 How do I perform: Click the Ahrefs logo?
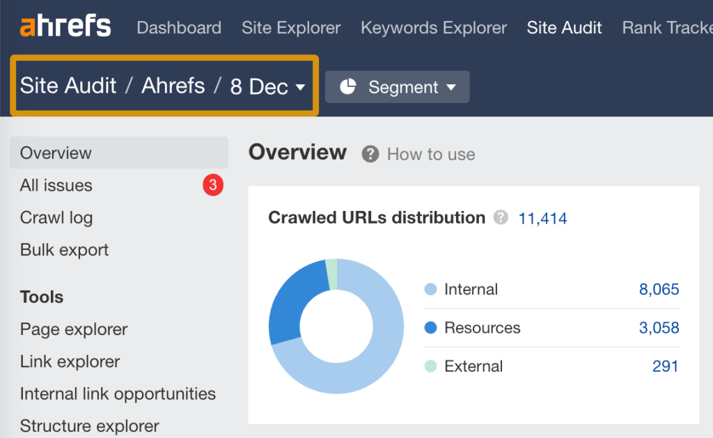pyautogui.click(x=65, y=27)
